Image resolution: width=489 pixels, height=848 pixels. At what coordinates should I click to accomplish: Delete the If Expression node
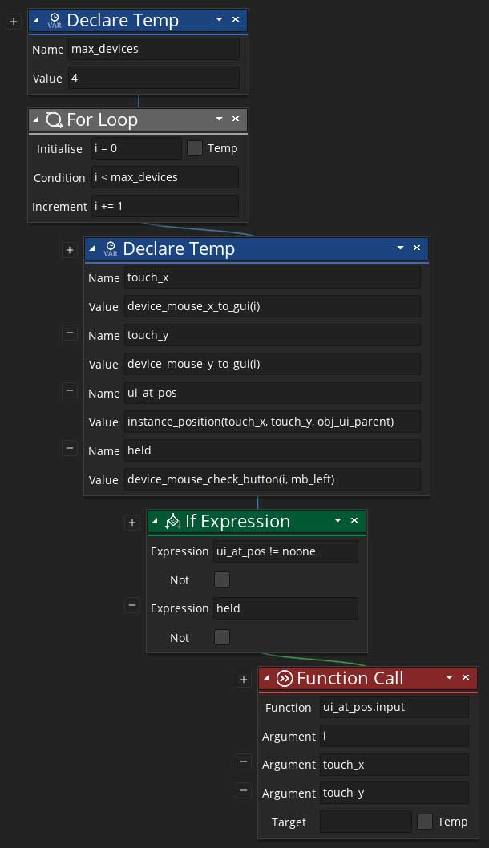point(354,521)
